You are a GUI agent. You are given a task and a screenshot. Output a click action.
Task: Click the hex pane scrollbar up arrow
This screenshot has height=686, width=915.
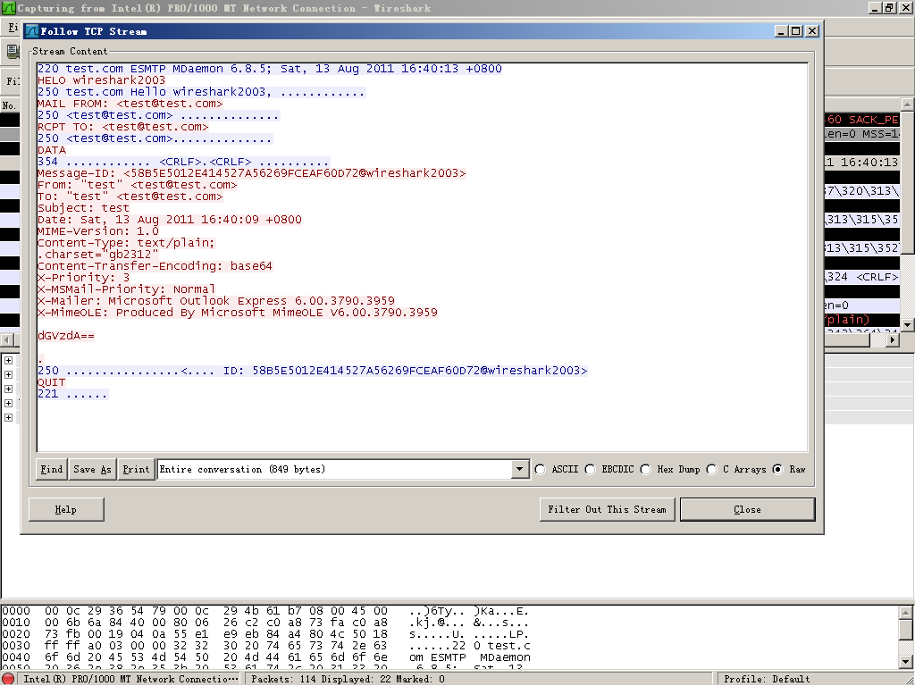906,613
